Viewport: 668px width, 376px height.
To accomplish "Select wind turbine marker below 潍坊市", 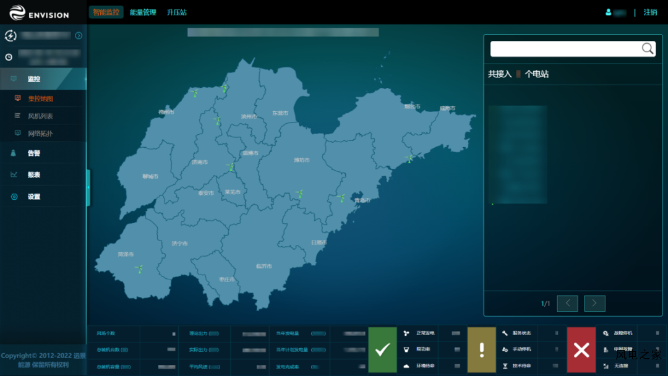I will pos(299,194).
